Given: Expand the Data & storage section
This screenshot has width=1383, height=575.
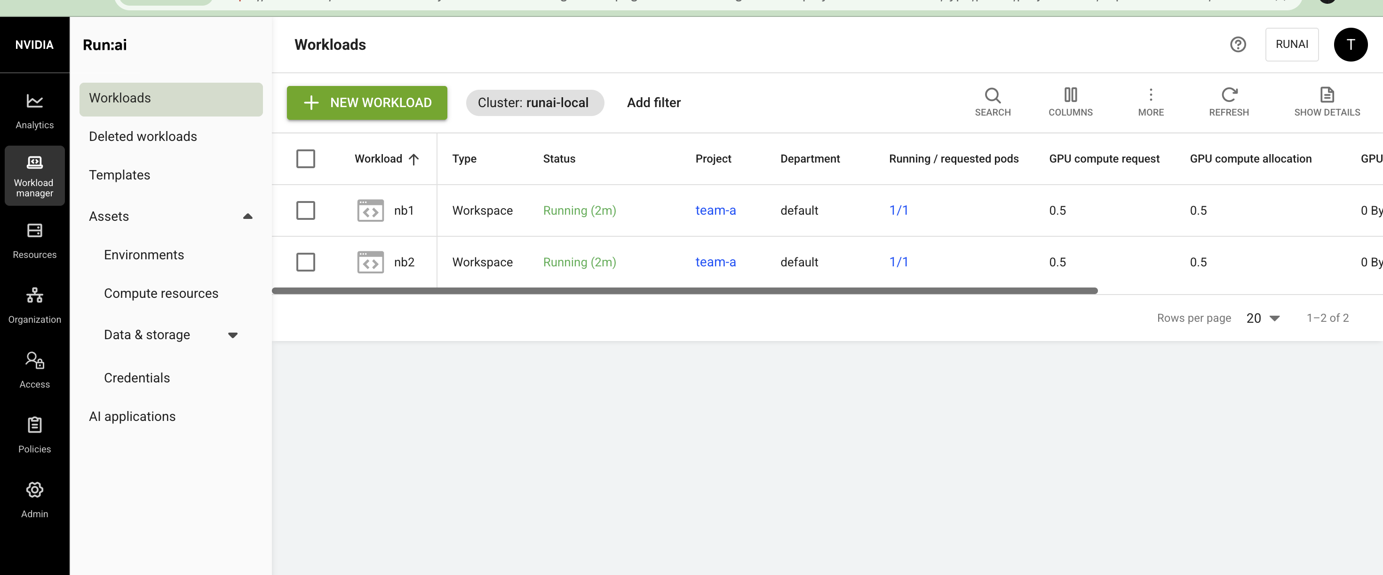Looking at the screenshot, I should (232, 335).
